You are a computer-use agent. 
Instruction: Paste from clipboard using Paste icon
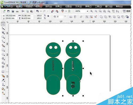coord(32,11)
